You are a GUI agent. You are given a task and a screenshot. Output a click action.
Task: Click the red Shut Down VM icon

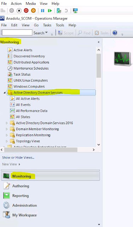[x=26, y=11]
